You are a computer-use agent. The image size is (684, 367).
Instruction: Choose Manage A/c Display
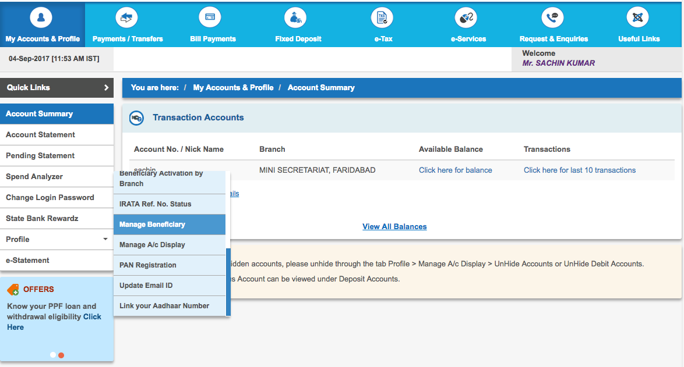tap(170, 245)
